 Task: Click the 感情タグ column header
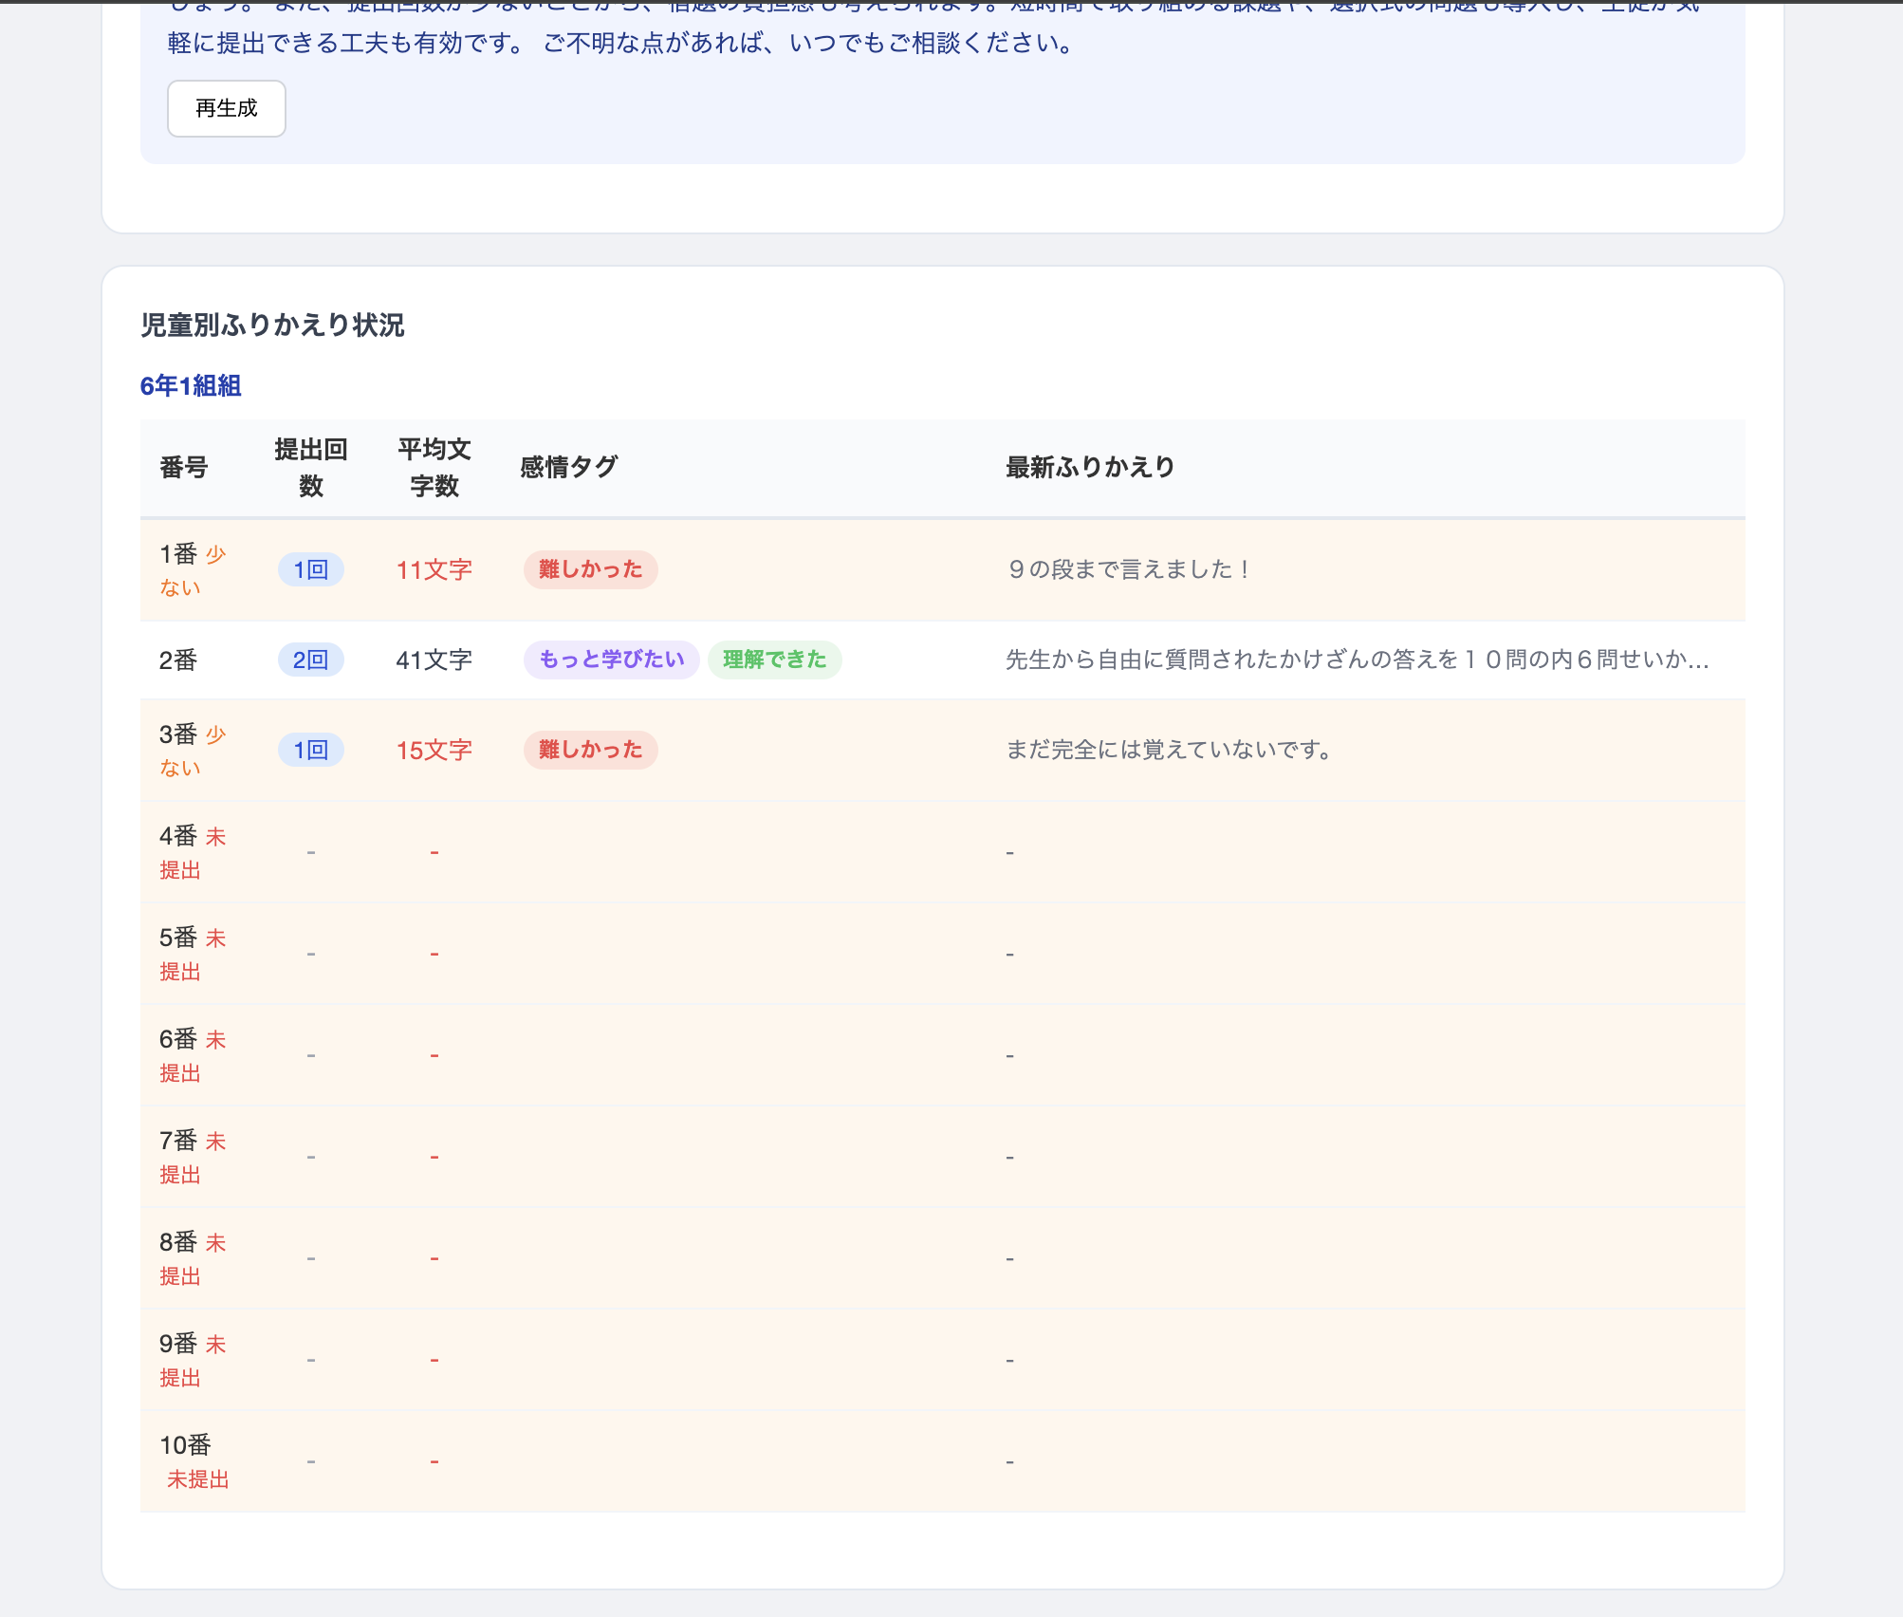568,468
